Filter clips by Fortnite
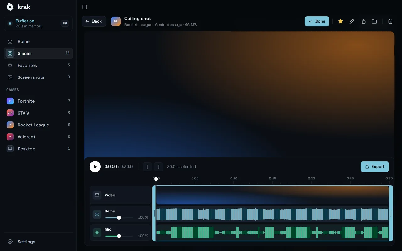402x251 pixels. [x=38, y=101]
